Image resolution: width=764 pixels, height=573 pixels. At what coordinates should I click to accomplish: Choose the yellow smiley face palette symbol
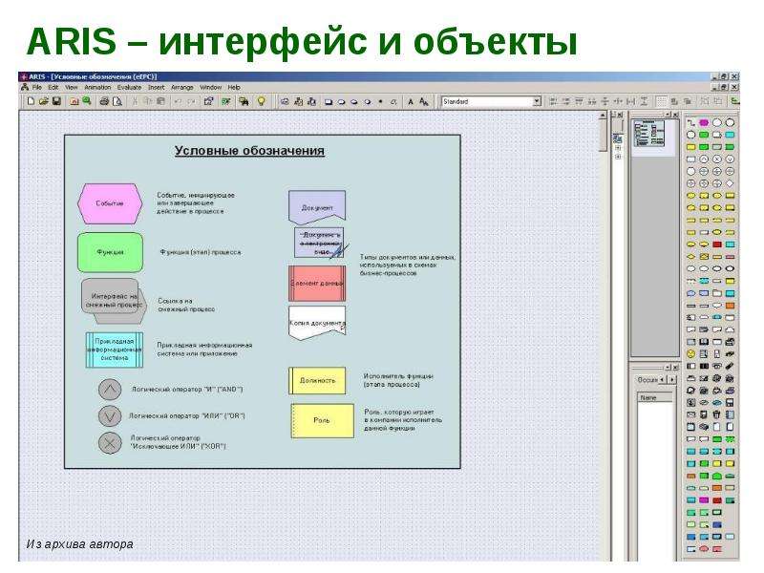pos(690,353)
